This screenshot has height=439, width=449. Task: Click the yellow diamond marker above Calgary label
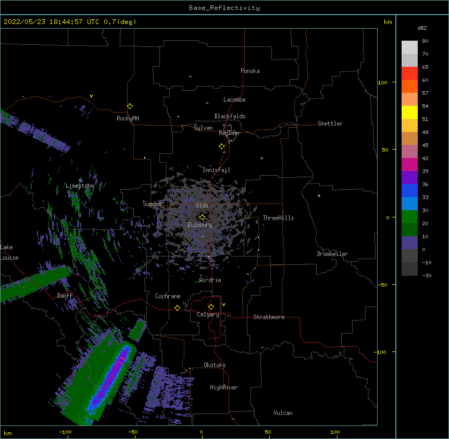pos(211,307)
